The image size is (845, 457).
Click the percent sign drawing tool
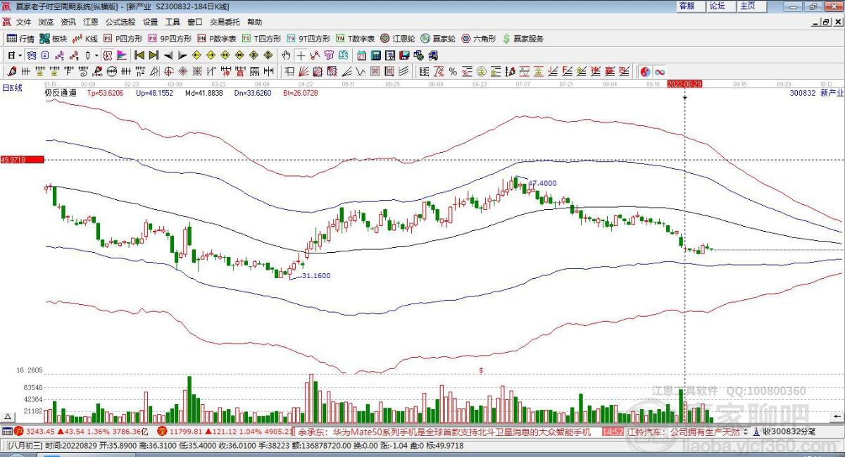pyautogui.click(x=453, y=71)
